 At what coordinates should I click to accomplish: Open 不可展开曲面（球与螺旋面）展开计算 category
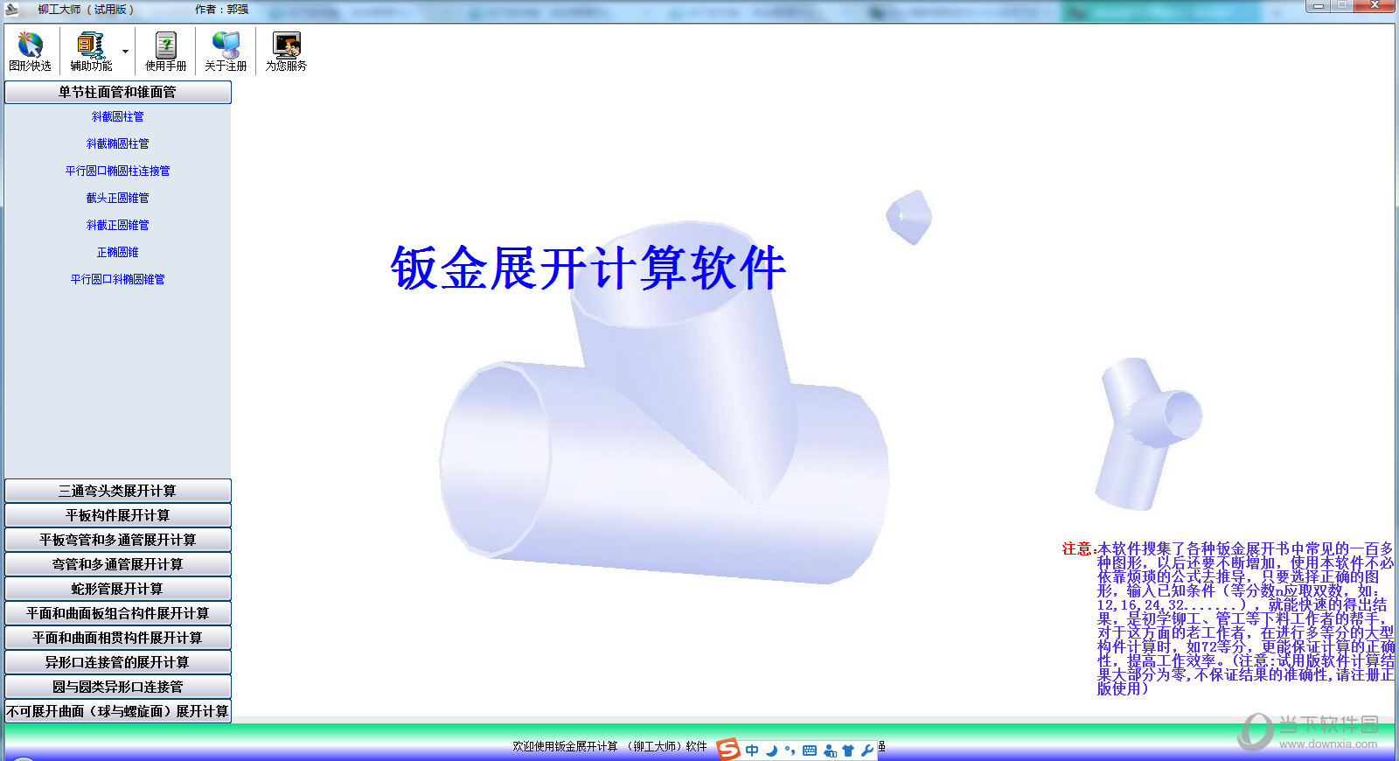118,711
